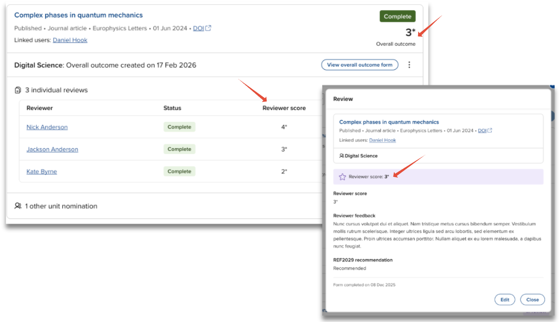The width and height of the screenshot is (560, 322).
Task: Click the other unit nomination people icon
Action: click(18, 206)
